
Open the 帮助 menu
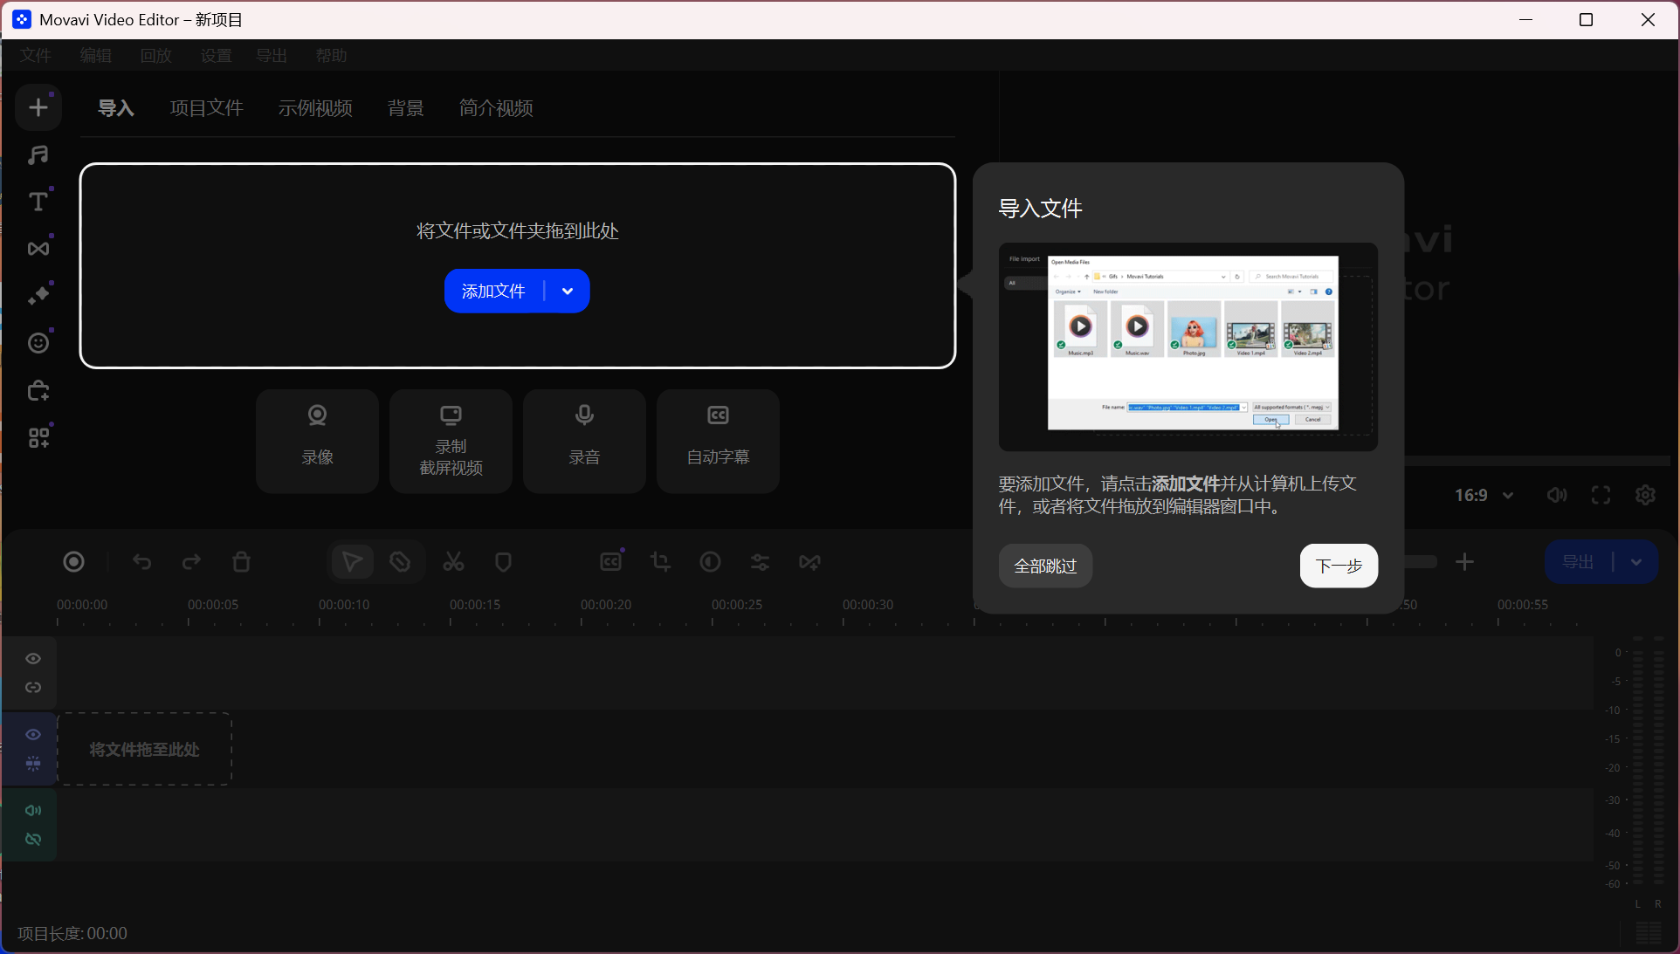[x=332, y=56]
